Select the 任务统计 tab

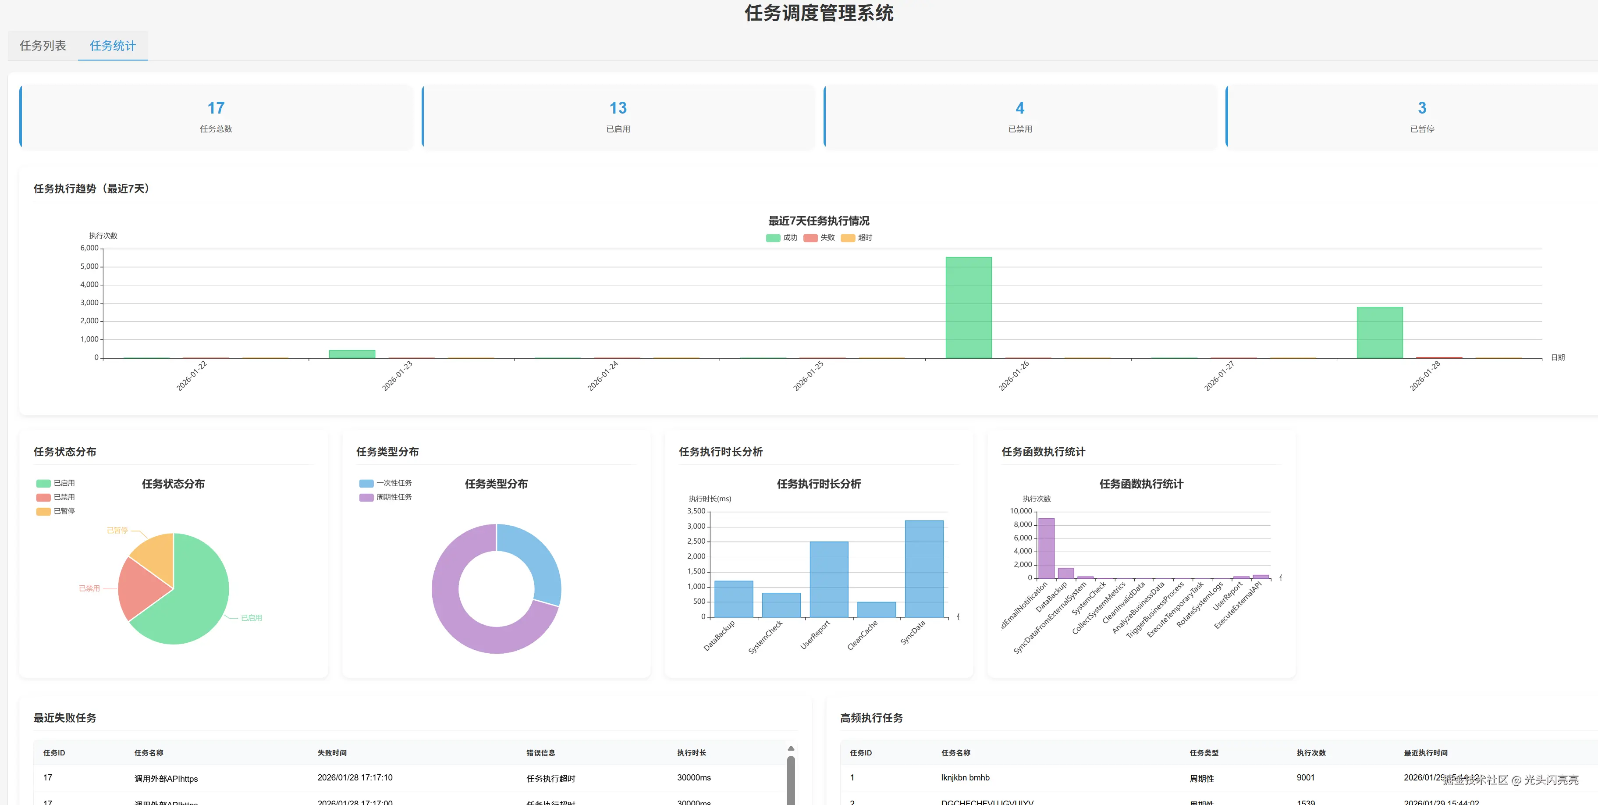112,46
